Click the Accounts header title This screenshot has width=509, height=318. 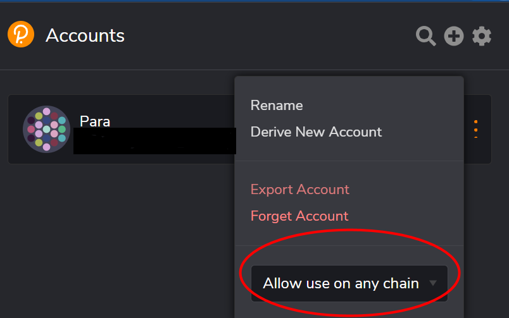85,35
